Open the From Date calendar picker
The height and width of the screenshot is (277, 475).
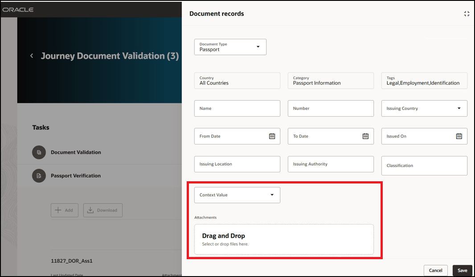pos(272,136)
